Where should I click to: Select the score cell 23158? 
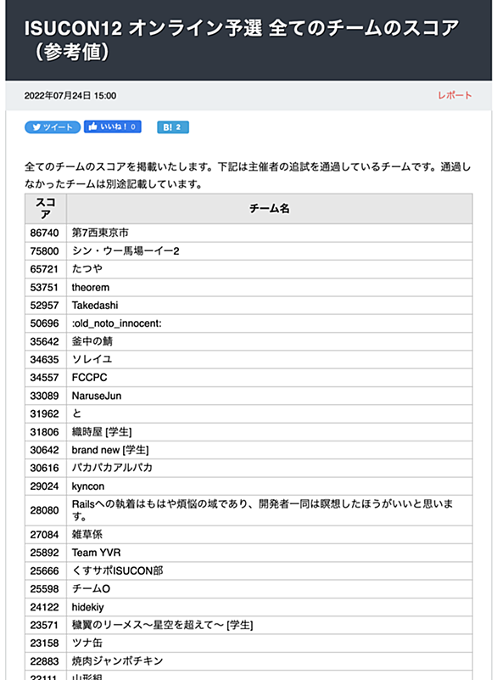coord(46,643)
